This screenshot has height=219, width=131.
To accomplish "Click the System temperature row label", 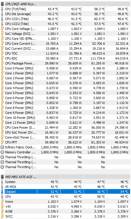I will 10,182.
